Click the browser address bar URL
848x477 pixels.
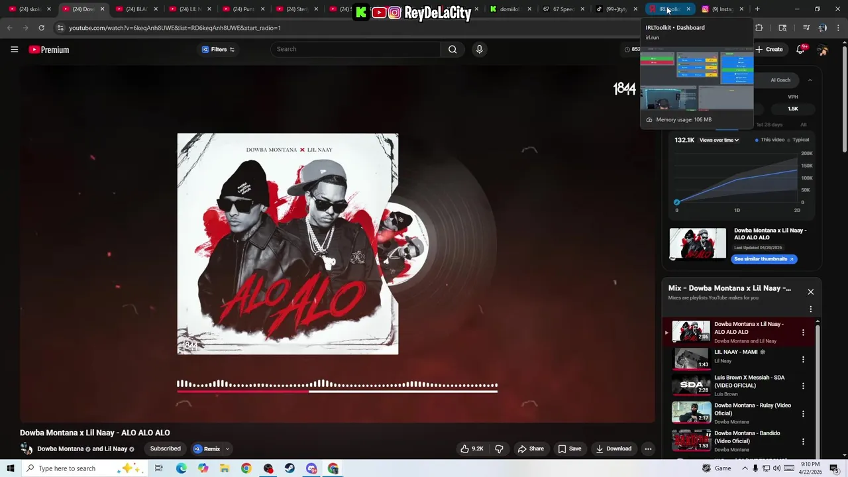point(175,28)
